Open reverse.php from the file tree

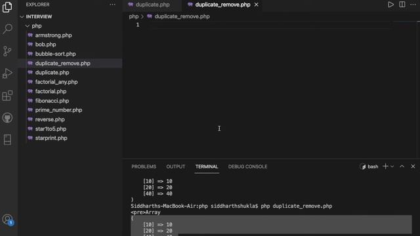(50, 119)
